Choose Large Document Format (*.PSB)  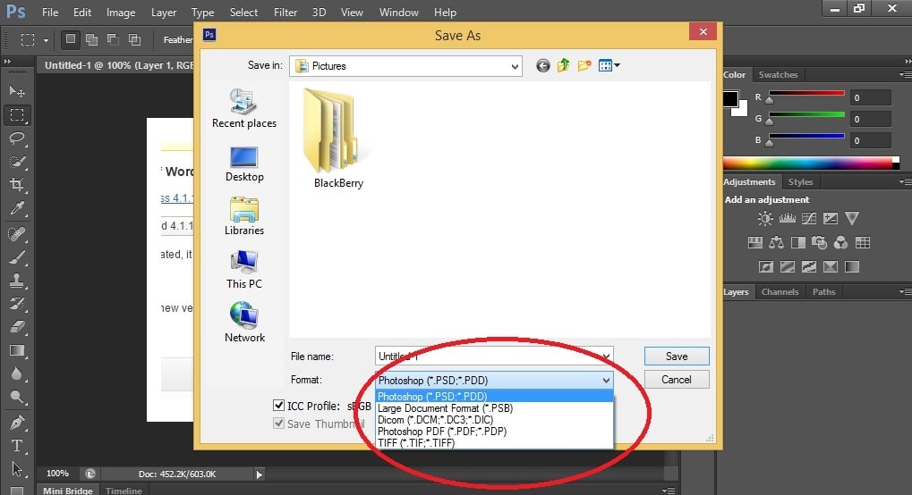pos(495,408)
